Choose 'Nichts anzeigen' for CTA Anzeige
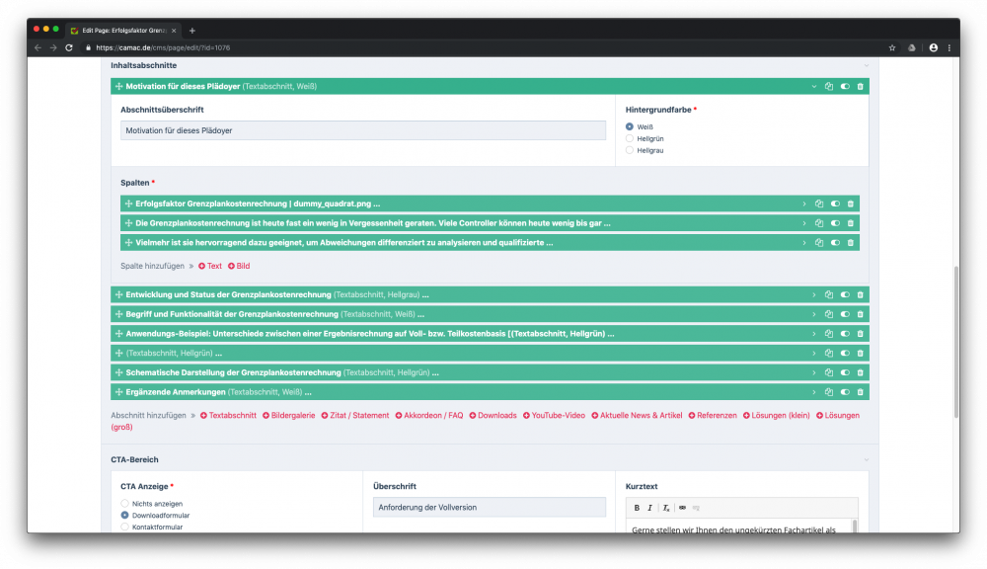 coord(125,504)
